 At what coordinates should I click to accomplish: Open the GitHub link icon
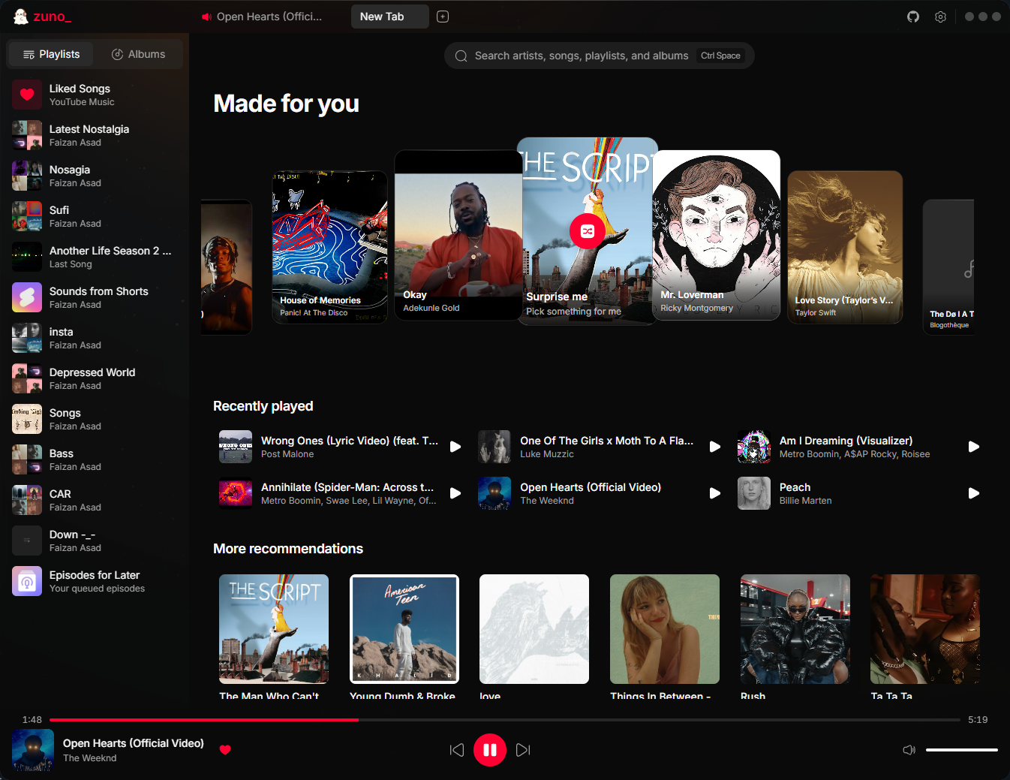913,17
